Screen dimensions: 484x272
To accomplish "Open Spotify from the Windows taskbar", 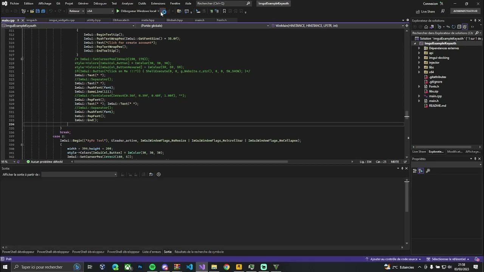I will pyautogui.click(x=152, y=267).
